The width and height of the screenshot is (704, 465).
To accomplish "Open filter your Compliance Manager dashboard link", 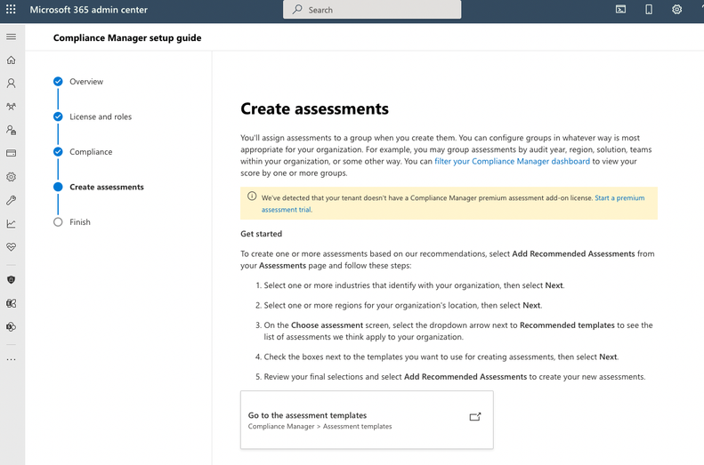I will click(x=513, y=161).
